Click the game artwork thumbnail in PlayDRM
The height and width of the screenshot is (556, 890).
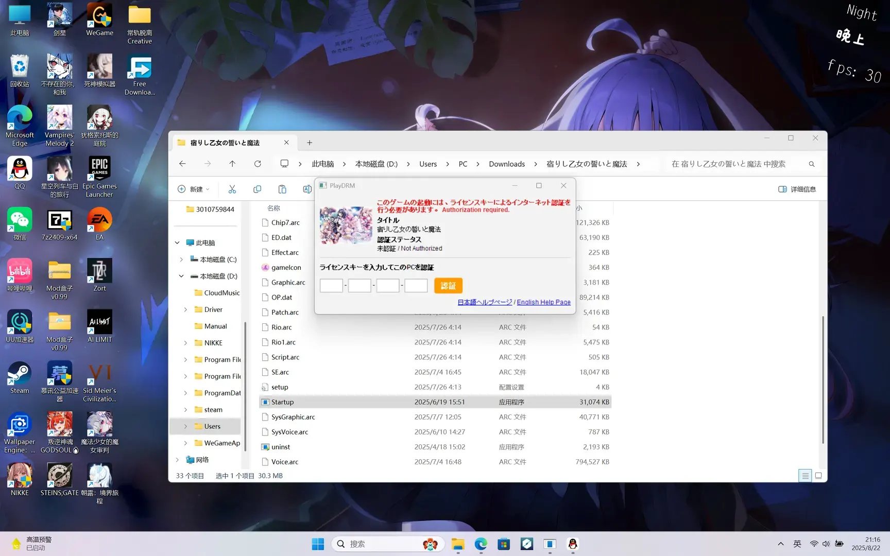click(346, 225)
